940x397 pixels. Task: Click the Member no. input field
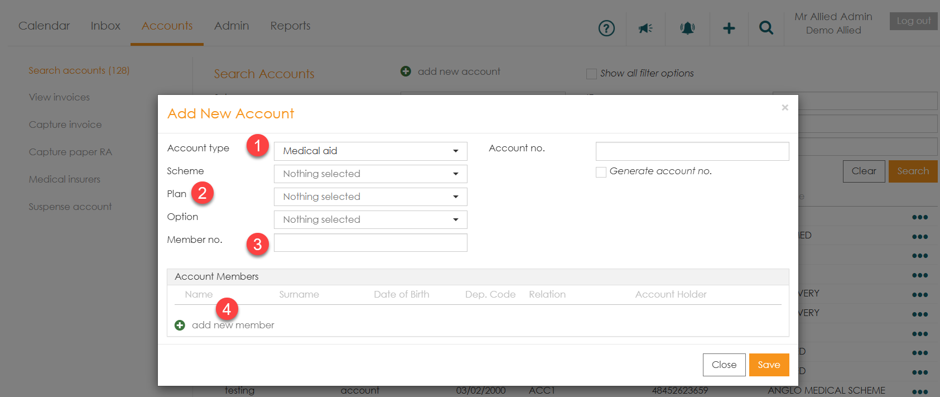pos(370,243)
